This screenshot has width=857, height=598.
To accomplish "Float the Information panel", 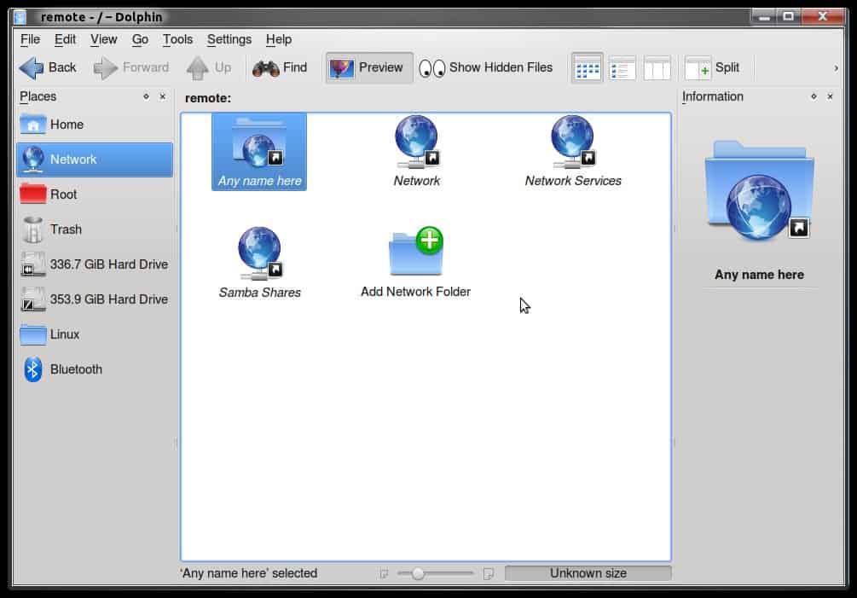I will click(814, 96).
